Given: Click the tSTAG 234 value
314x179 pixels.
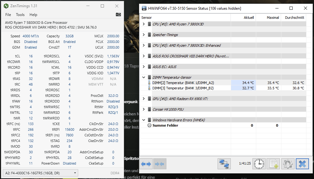Looking at the screenshot, I should 69,141.
